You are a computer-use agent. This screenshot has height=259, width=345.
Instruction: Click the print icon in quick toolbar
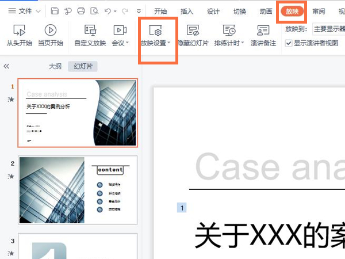(81, 11)
